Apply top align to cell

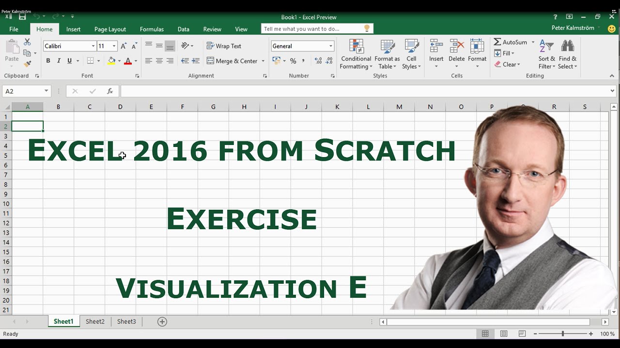[149, 46]
